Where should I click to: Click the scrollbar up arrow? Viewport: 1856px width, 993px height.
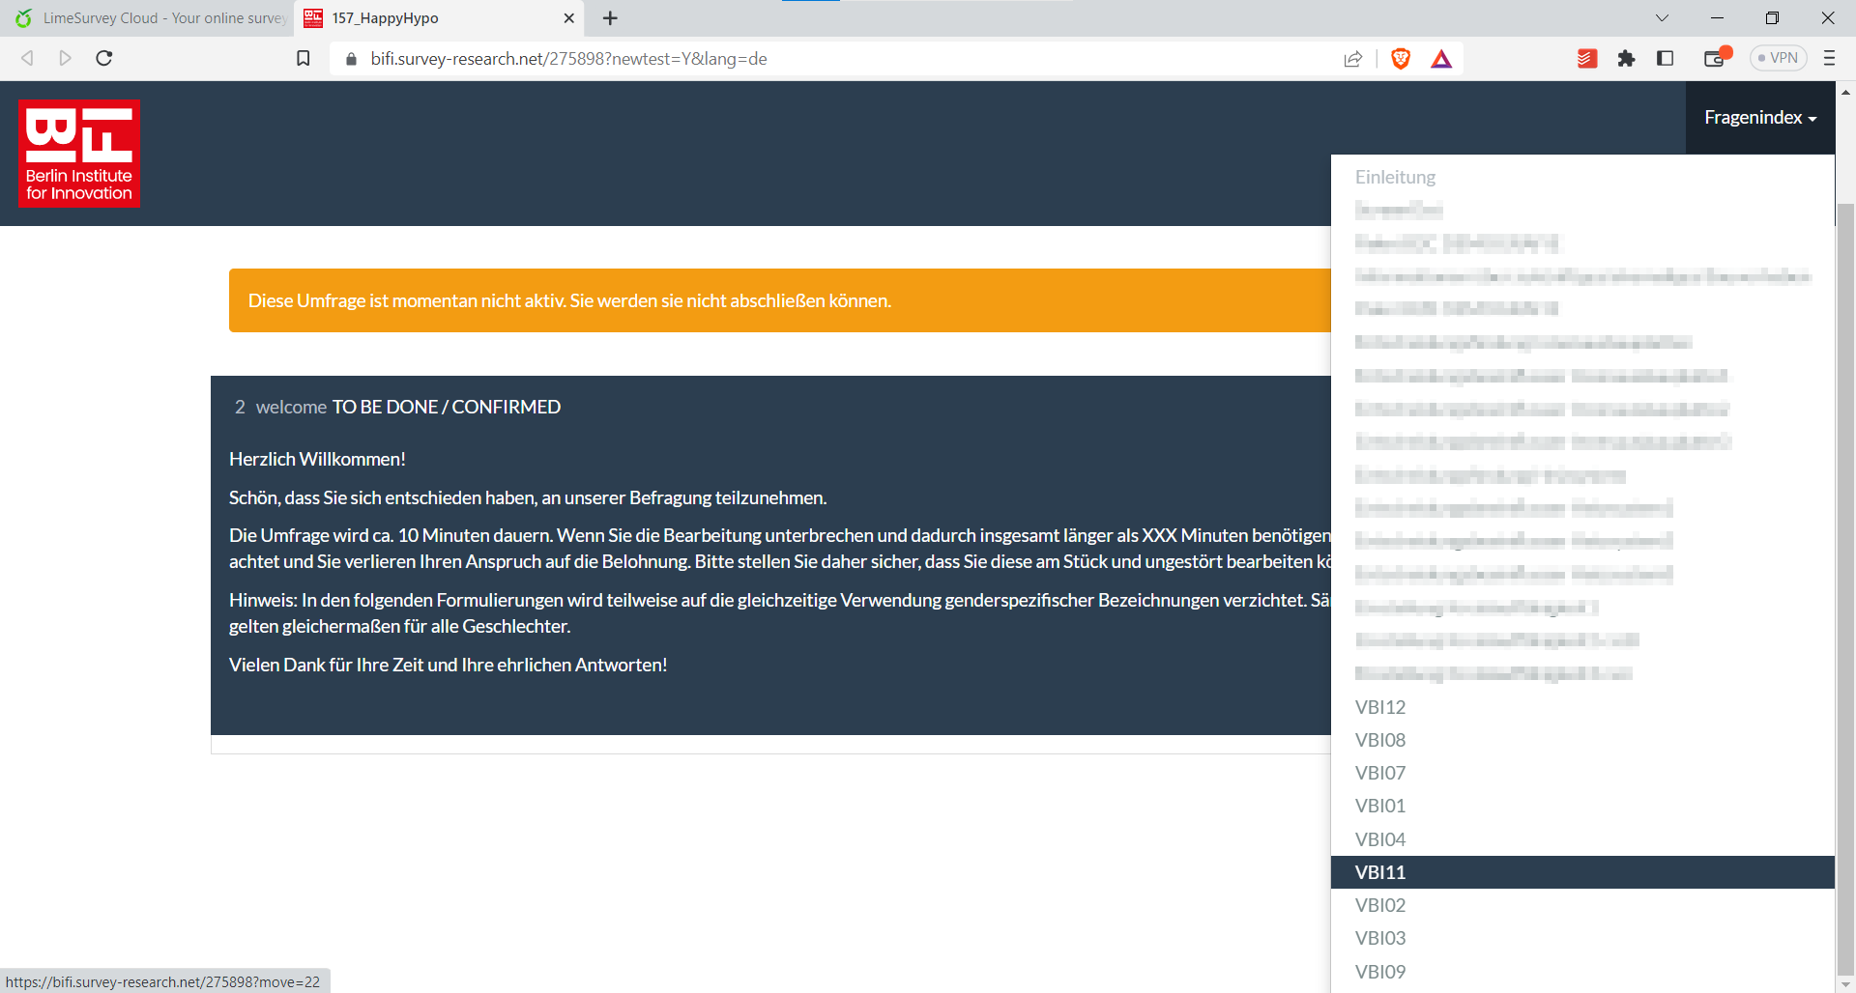(x=1846, y=92)
